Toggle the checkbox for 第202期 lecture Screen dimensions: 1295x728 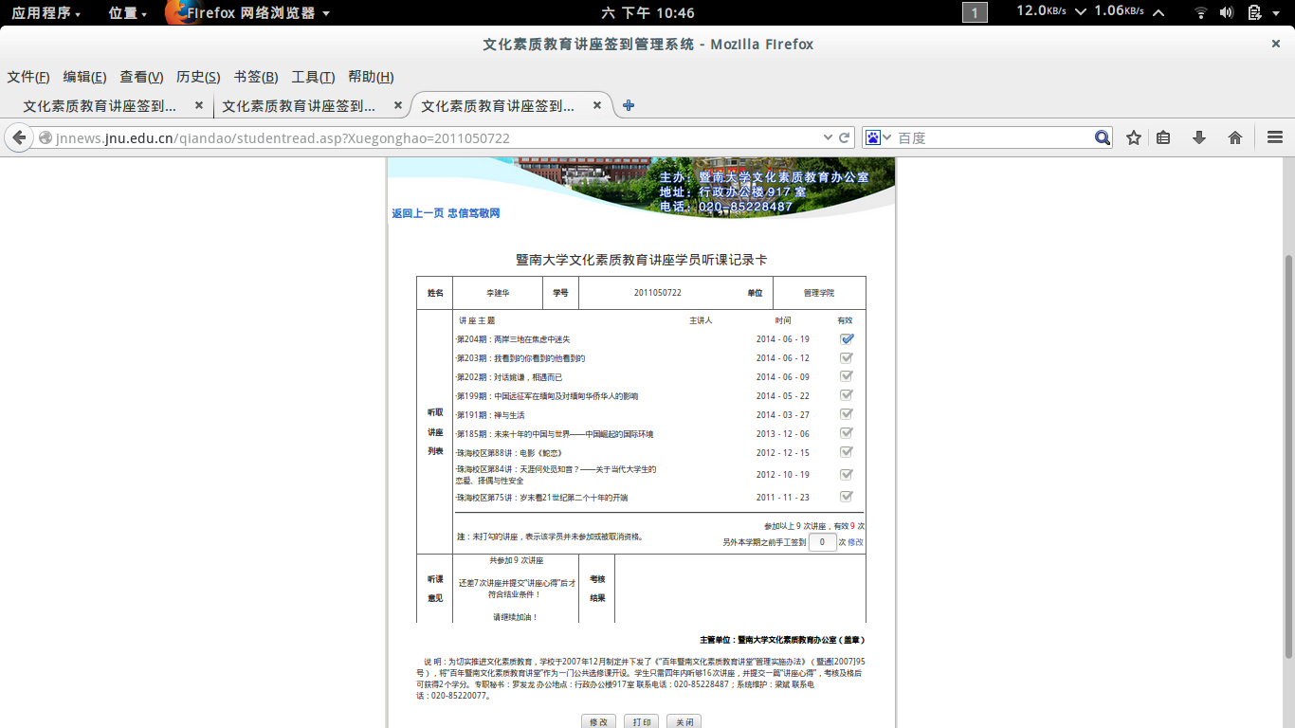pyautogui.click(x=847, y=376)
